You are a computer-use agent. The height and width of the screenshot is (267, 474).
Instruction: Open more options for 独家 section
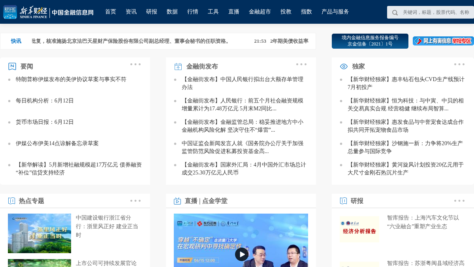[459, 64]
